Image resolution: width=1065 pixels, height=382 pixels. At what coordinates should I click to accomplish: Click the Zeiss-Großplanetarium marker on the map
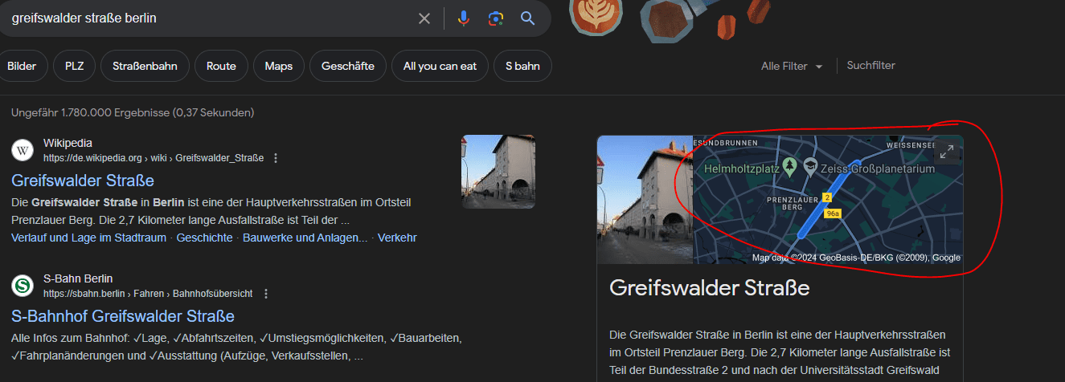[810, 165]
